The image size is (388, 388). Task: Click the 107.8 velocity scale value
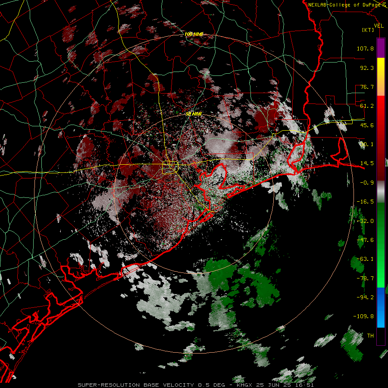coord(365,48)
